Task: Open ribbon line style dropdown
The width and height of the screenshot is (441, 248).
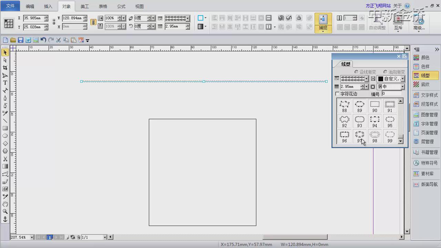Action: (x=188, y=18)
